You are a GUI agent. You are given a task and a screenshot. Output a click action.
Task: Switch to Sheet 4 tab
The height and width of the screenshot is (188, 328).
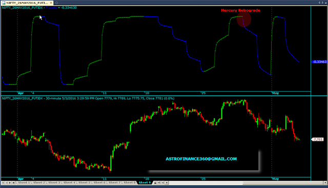[69, 182]
